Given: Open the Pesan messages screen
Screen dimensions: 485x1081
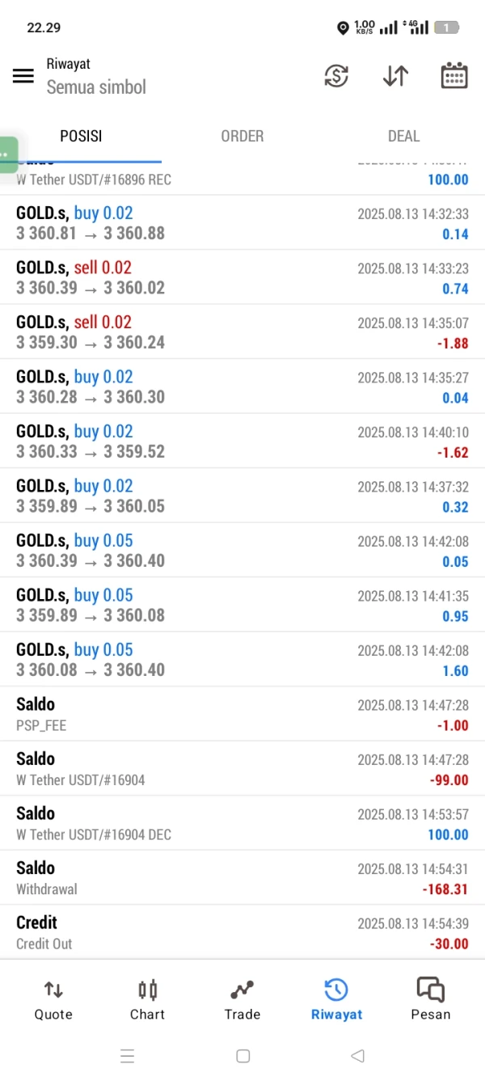Looking at the screenshot, I should [430, 999].
